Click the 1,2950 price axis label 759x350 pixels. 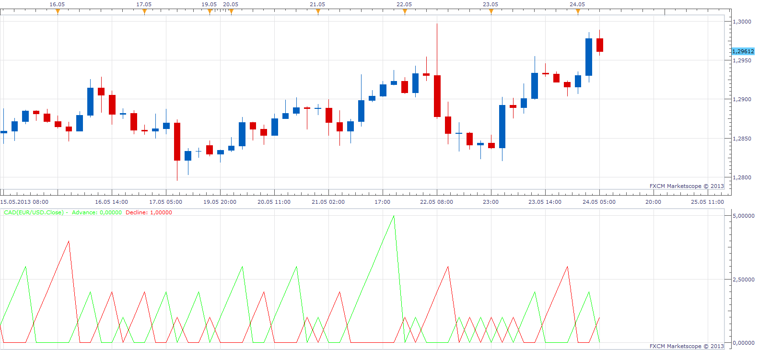click(742, 60)
